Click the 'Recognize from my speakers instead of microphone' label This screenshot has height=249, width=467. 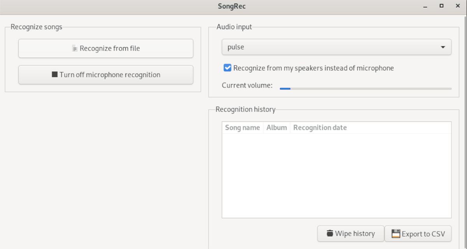[x=313, y=68]
